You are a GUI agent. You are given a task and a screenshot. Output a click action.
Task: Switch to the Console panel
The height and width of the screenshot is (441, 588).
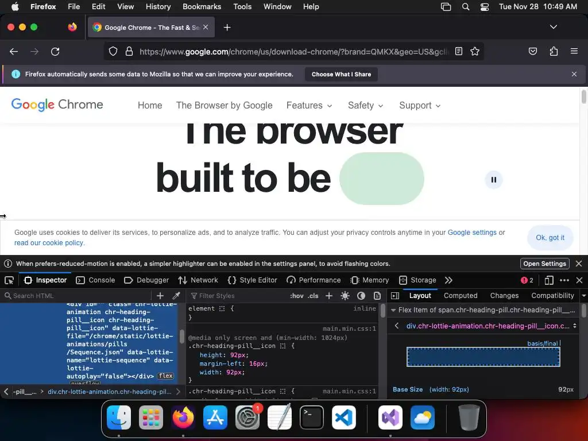coord(95,280)
